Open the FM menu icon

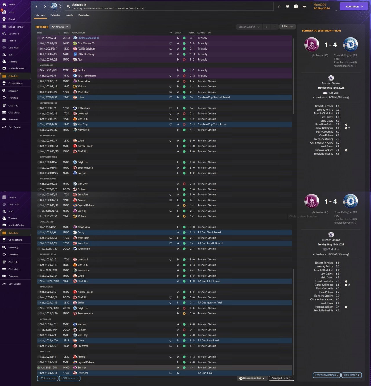coord(304,6)
